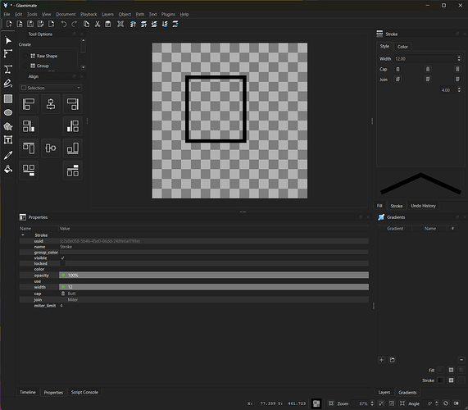Pick the Eyedropper color tool
Screen dimensions: 468x410
tap(8, 155)
